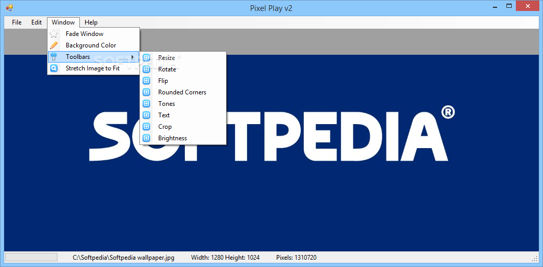Show the Resize toolbar
Screen dimensions: 543x267
click(183, 58)
